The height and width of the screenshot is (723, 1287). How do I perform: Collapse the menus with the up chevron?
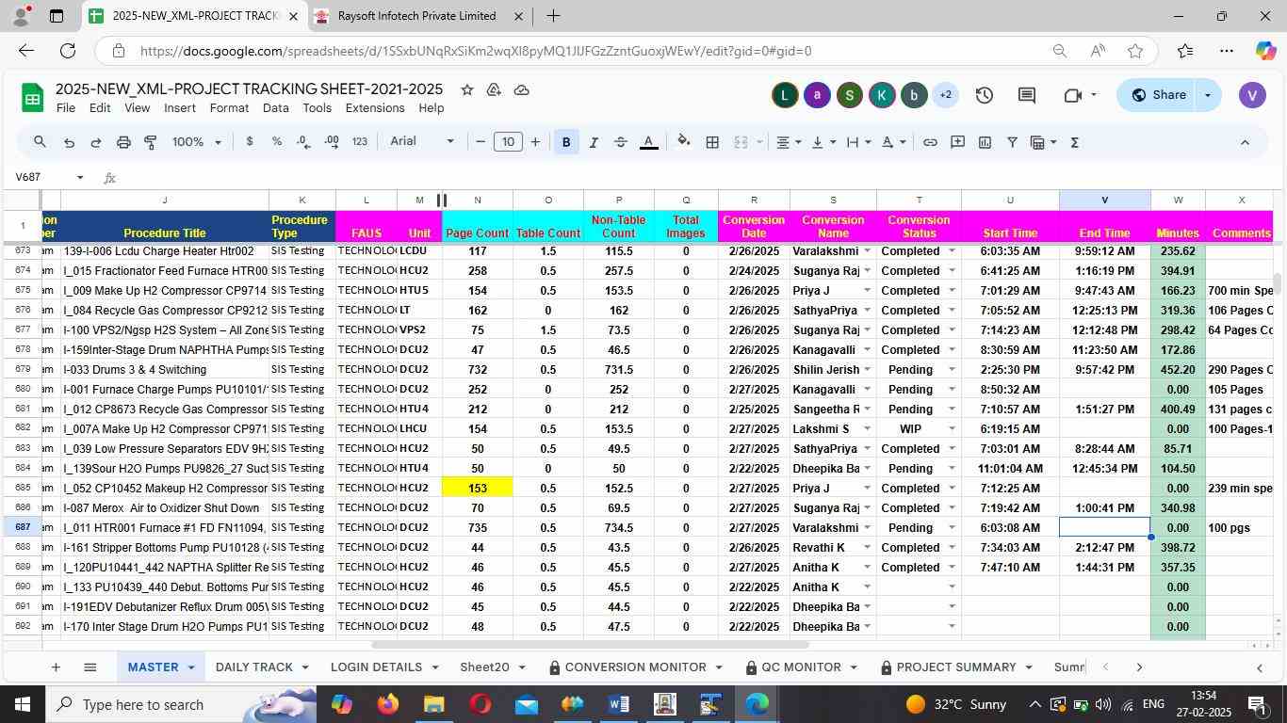click(x=1245, y=142)
